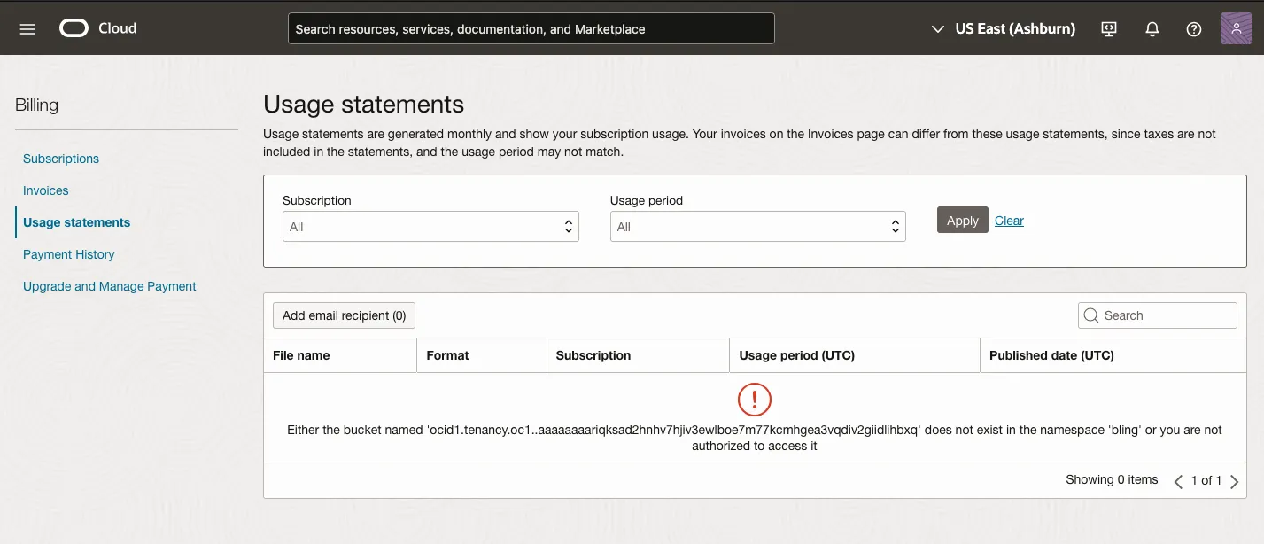Viewport: 1264px width, 544px height.
Task: Open the US East (Ashburn) region selector
Action: (1002, 28)
